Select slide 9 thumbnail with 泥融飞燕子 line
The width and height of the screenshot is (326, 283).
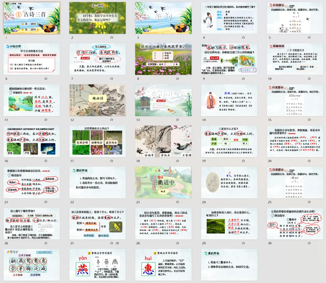pos(229,59)
